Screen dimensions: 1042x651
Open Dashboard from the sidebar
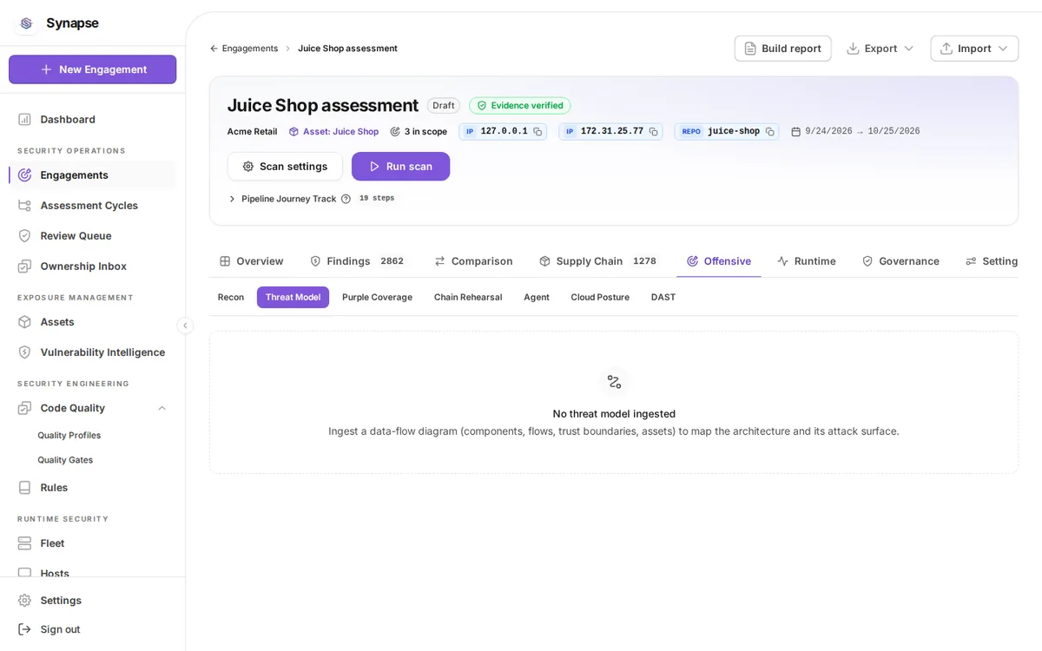pyautogui.click(x=92, y=119)
